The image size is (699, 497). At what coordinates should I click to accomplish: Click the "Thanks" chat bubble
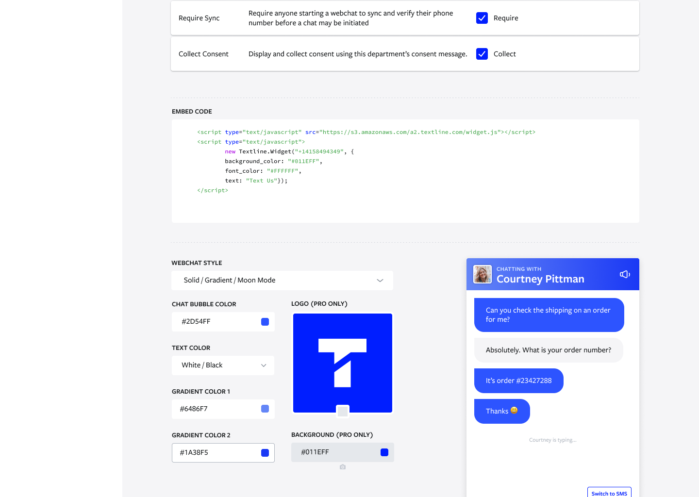coord(502,411)
